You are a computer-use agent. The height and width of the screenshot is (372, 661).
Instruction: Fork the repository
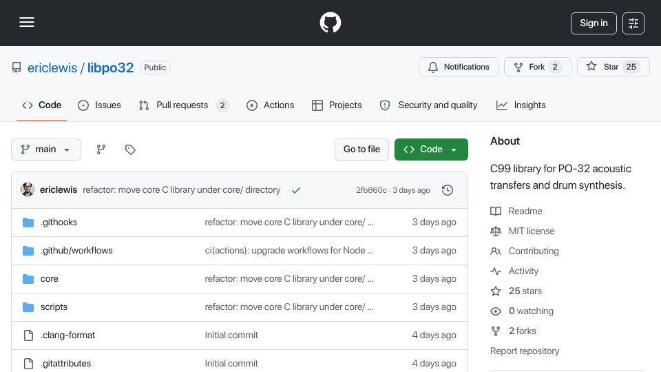point(538,67)
